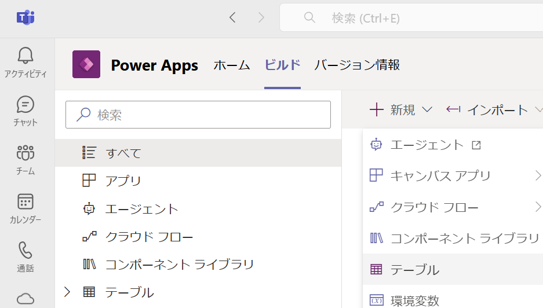Click the 新規 button label
The height and width of the screenshot is (308, 543).
click(x=403, y=109)
